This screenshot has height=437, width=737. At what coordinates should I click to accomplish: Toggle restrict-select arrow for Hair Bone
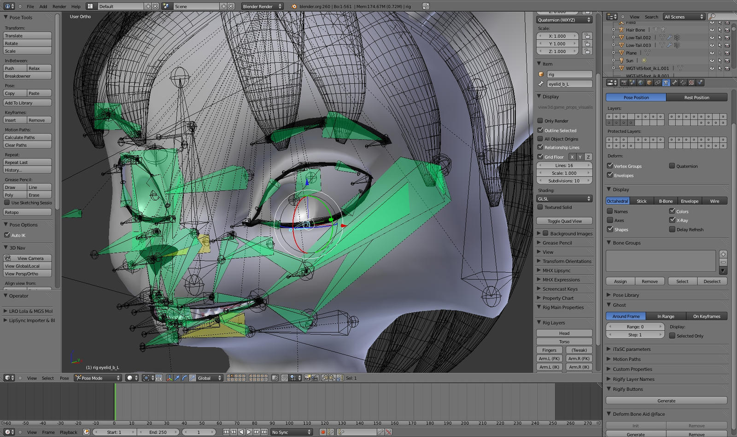719,30
